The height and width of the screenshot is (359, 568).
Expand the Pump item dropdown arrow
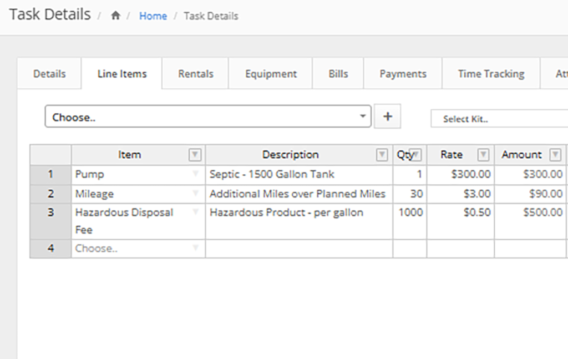(x=196, y=174)
